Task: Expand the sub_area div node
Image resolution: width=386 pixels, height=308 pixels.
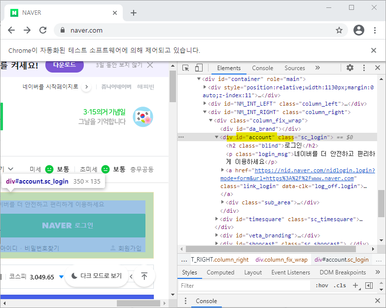Action: coord(222,202)
